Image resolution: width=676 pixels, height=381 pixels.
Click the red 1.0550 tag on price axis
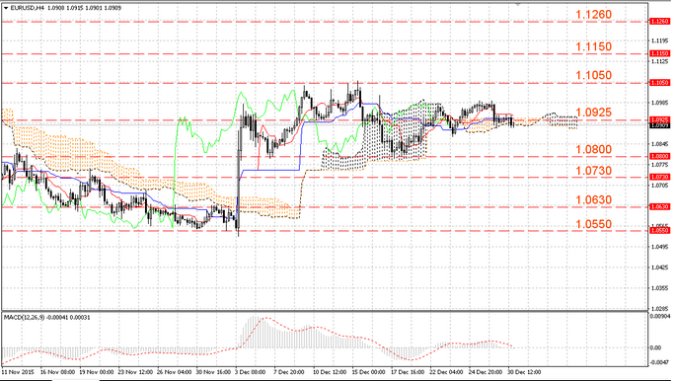pos(659,231)
